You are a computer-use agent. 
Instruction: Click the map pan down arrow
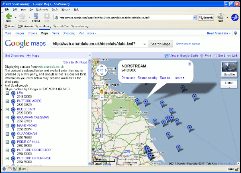tap(102, 74)
